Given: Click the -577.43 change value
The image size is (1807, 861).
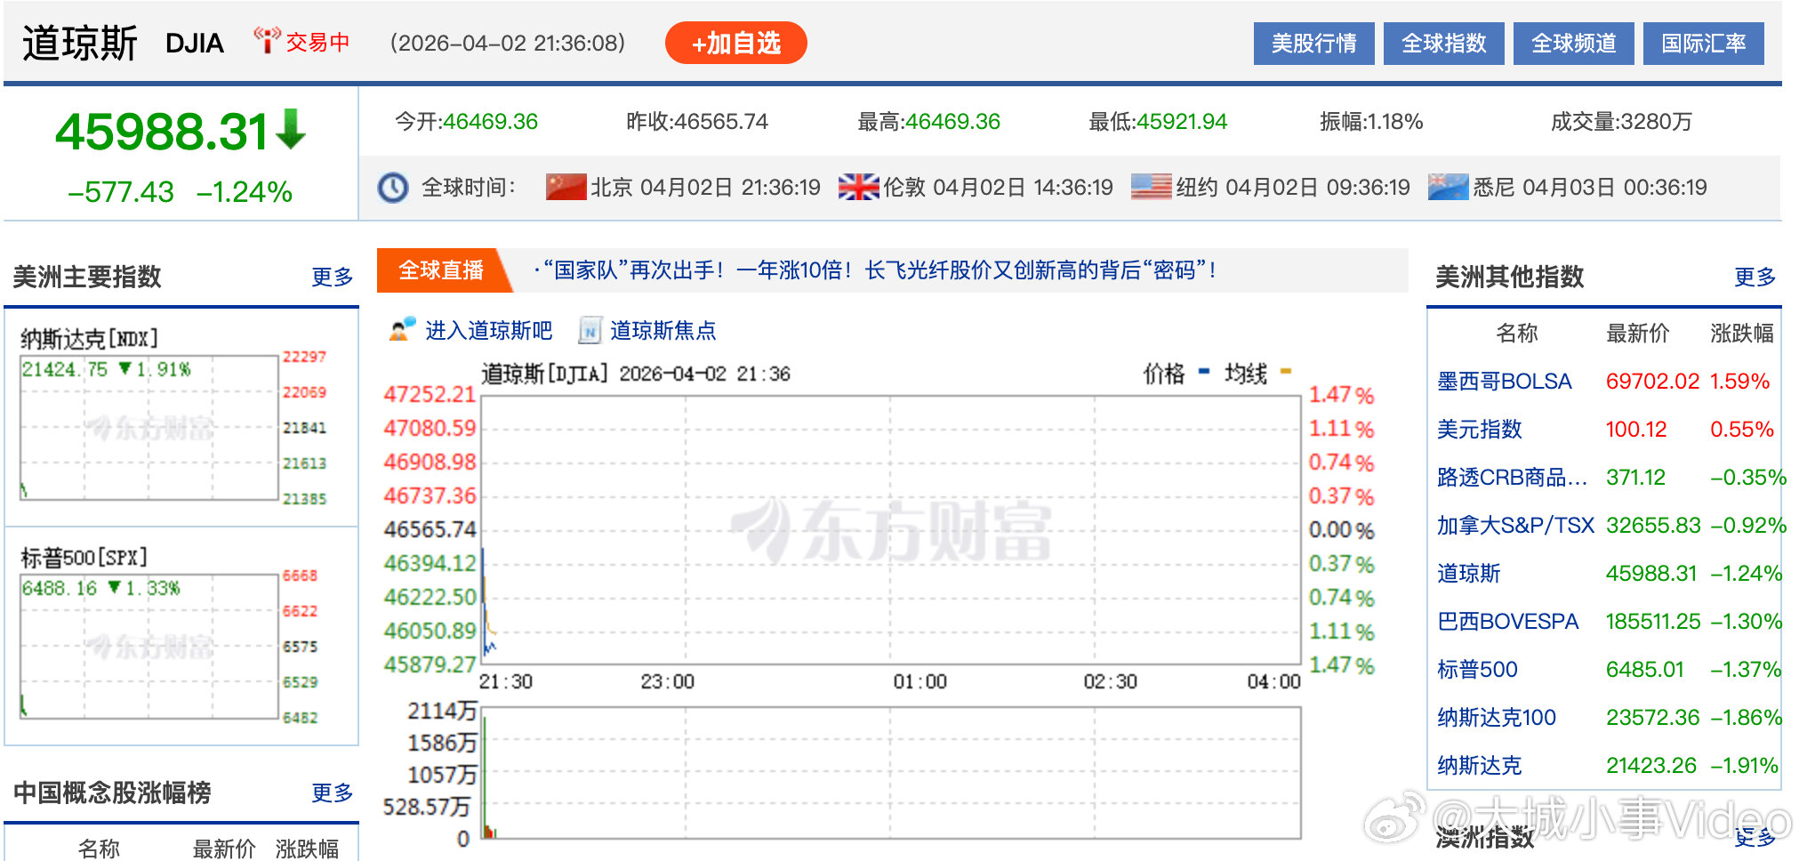Looking at the screenshot, I should point(121,192).
